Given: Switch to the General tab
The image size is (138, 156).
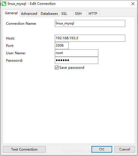Looking at the screenshot, I should click(11, 13).
